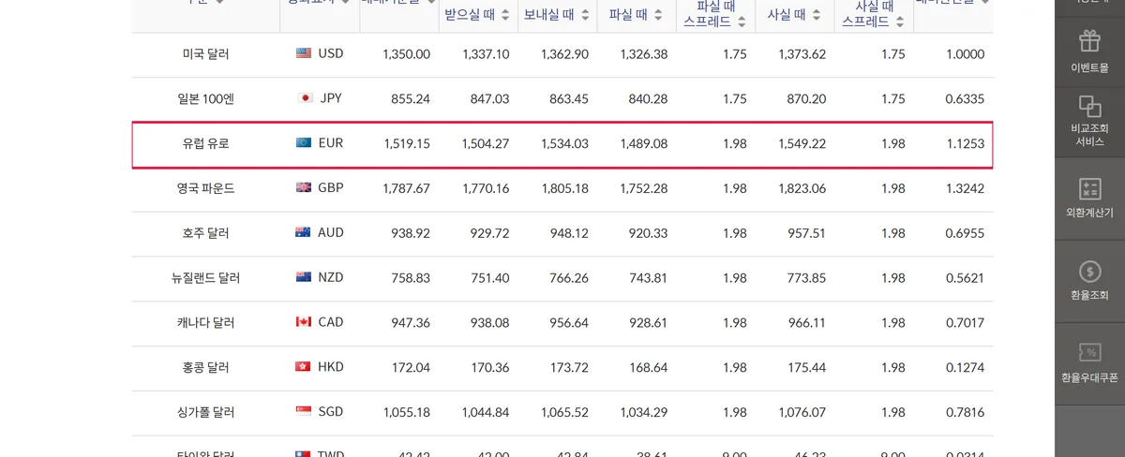Select the 영국 파운드 row name
The image size is (1125, 457).
206,188
